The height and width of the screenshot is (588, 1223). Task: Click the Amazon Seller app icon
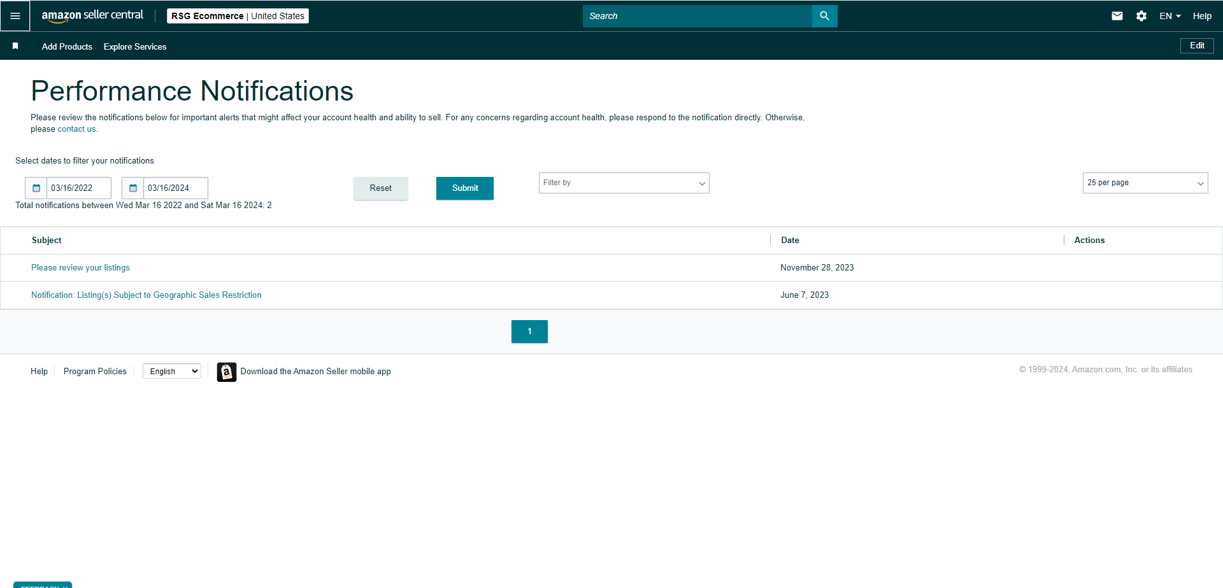point(227,372)
